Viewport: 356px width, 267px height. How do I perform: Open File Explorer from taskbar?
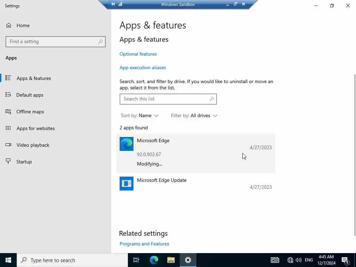(171, 260)
